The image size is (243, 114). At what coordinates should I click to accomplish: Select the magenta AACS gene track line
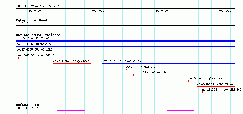tap(126, 110)
